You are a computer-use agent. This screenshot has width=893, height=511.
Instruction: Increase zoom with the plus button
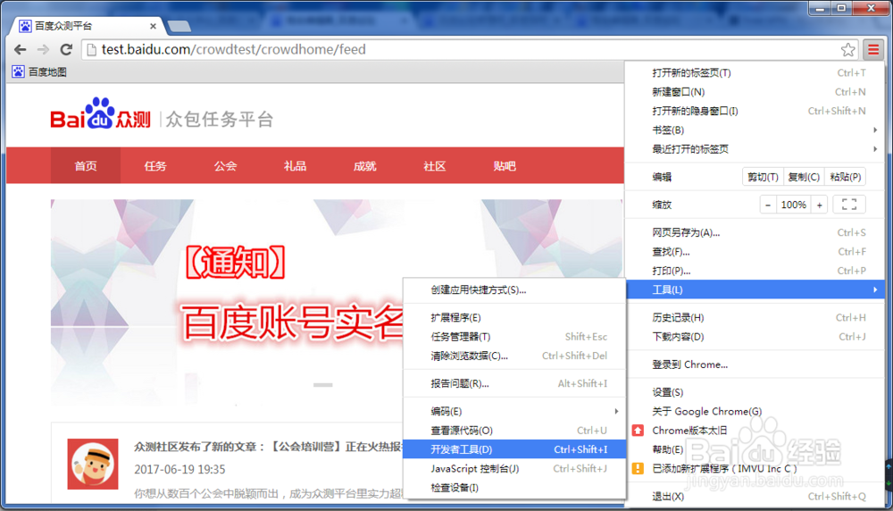pos(820,205)
